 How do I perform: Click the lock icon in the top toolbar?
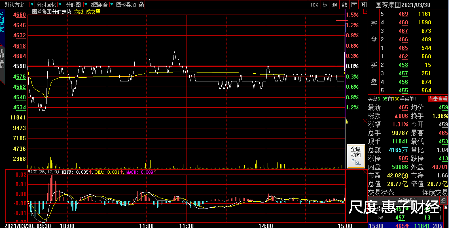coord(141,5)
